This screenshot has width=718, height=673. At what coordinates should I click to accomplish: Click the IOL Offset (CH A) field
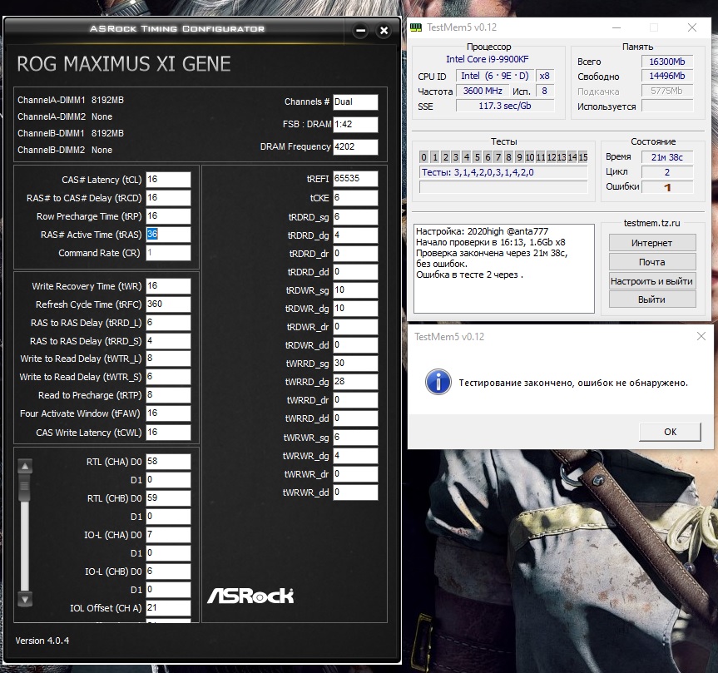(168, 608)
